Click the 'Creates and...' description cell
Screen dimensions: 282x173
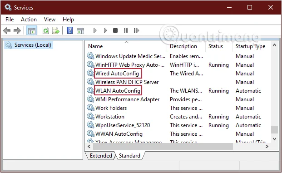[186, 117]
